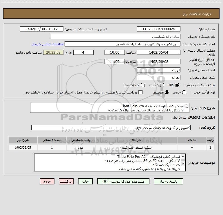Viewport: 223px width, 215px height.
Task: Open the اطلاعات تماس خریدار link
Action: coord(48,44)
